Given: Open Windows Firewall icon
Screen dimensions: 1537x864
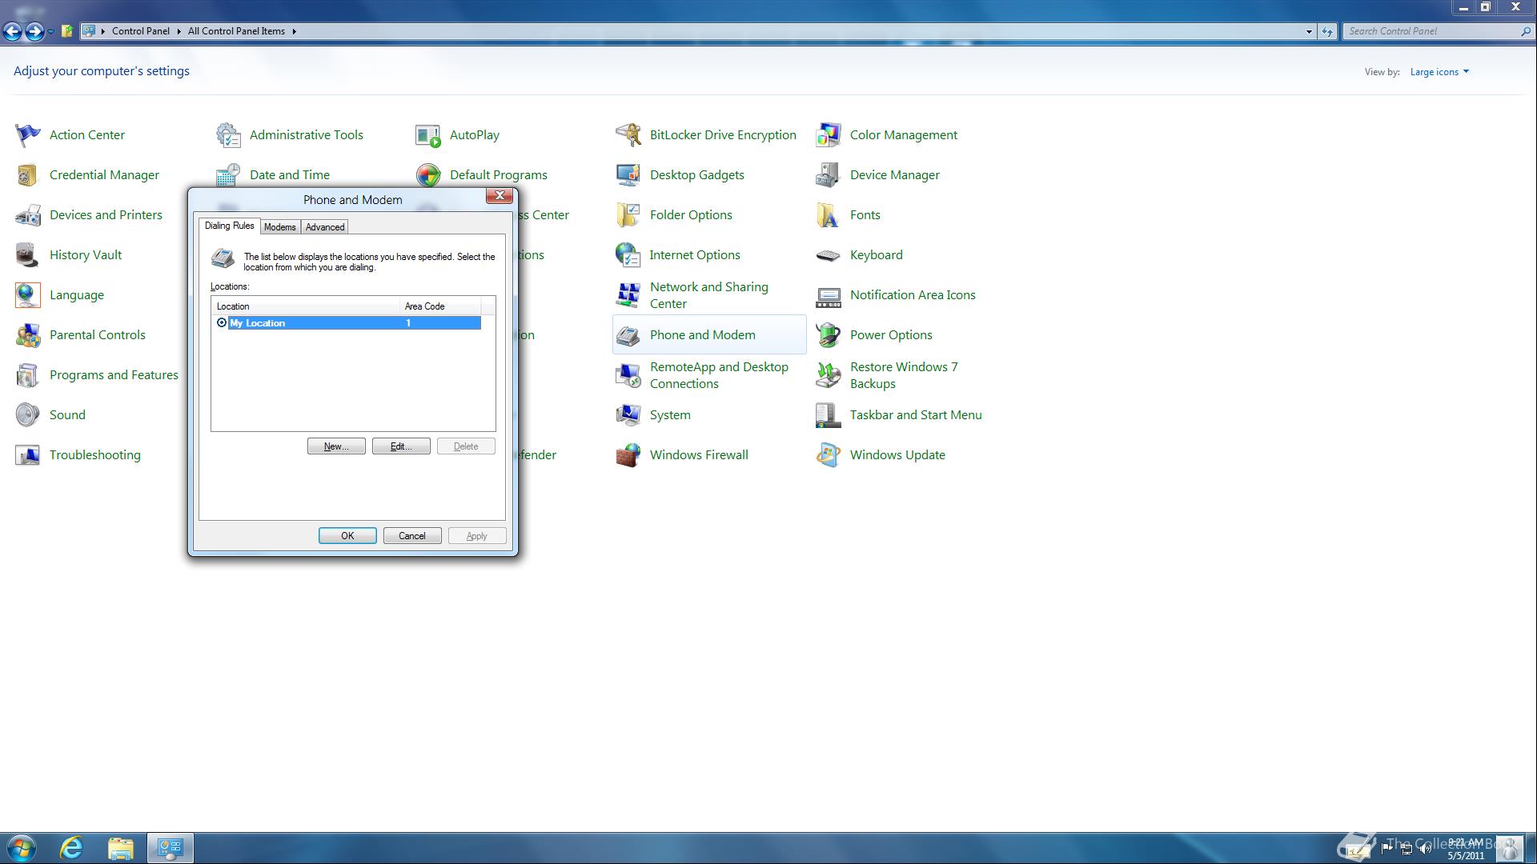Looking at the screenshot, I should coord(628,455).
